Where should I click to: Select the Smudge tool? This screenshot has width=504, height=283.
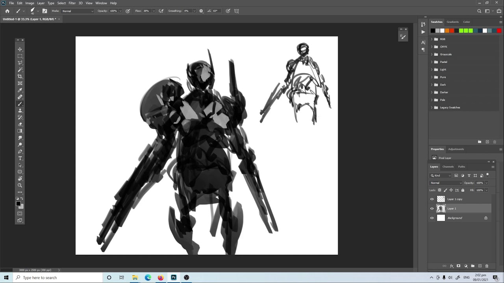[x=20, y=138]
